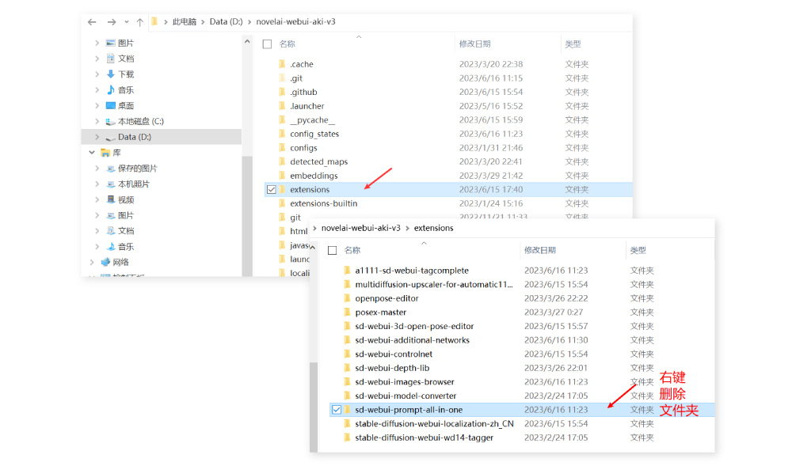The width and height of the screenshot is (792, 466).
Task: Click the __pycache__ folder icon
Action: click(282, 119)
